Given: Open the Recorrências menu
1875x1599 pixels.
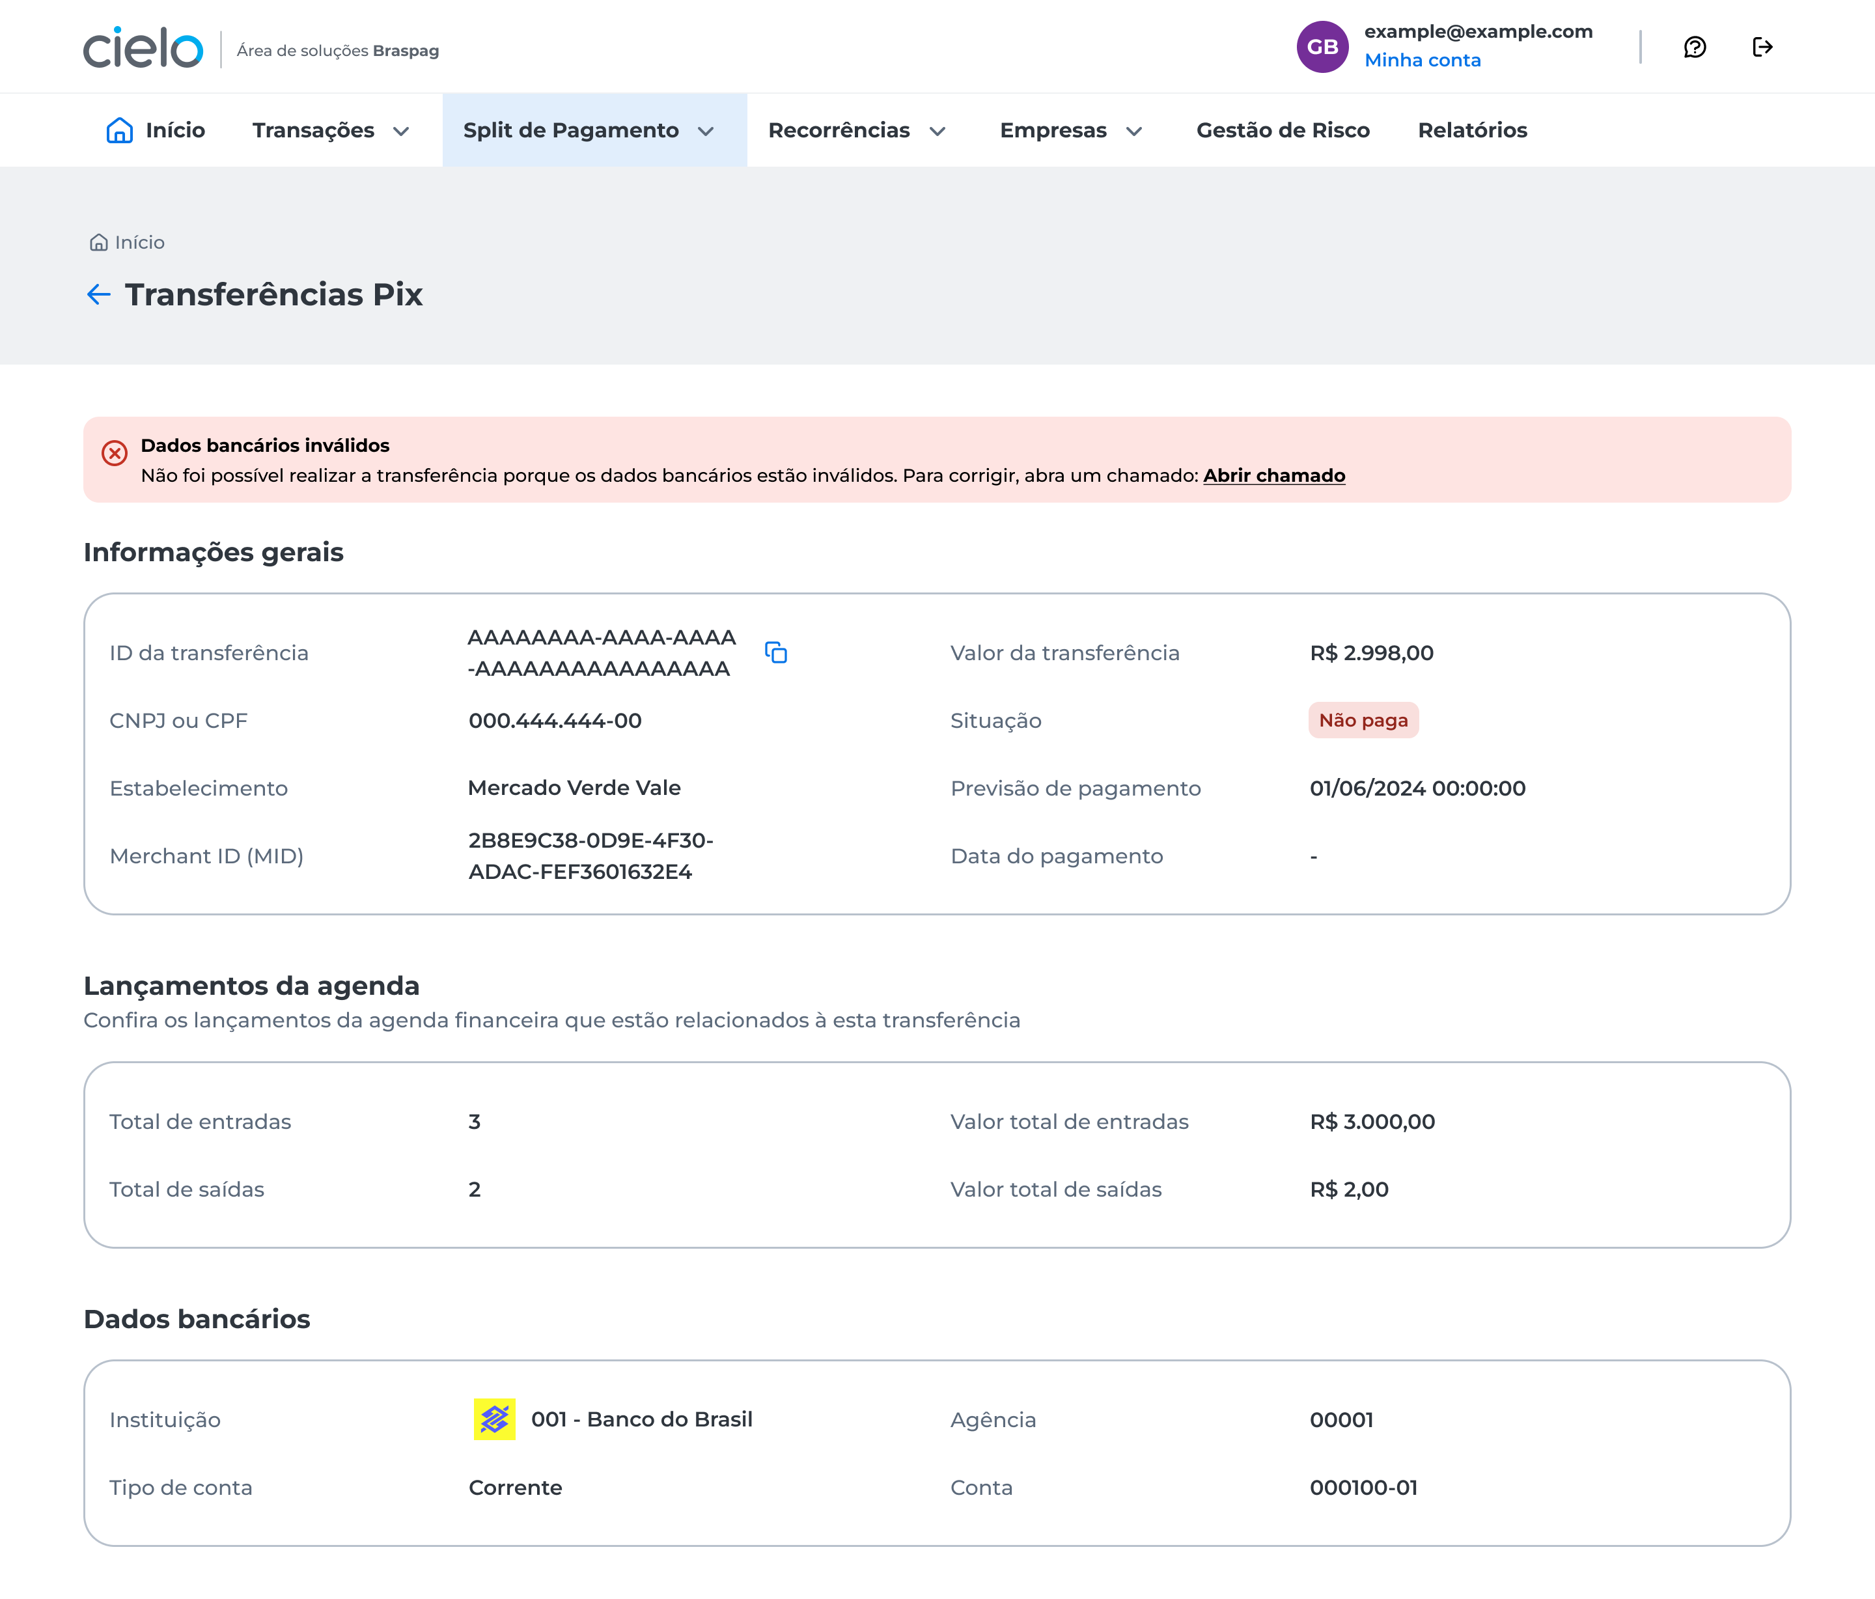Looking at the screenshot, I should point(857,130).
